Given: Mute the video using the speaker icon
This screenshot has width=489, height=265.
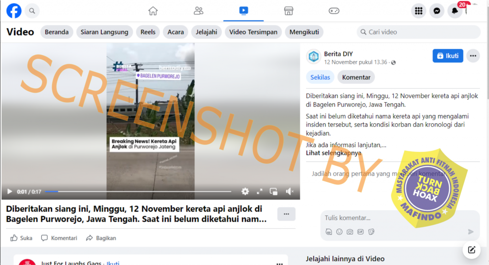Looking at the screenshot, I should click(289, 191).
